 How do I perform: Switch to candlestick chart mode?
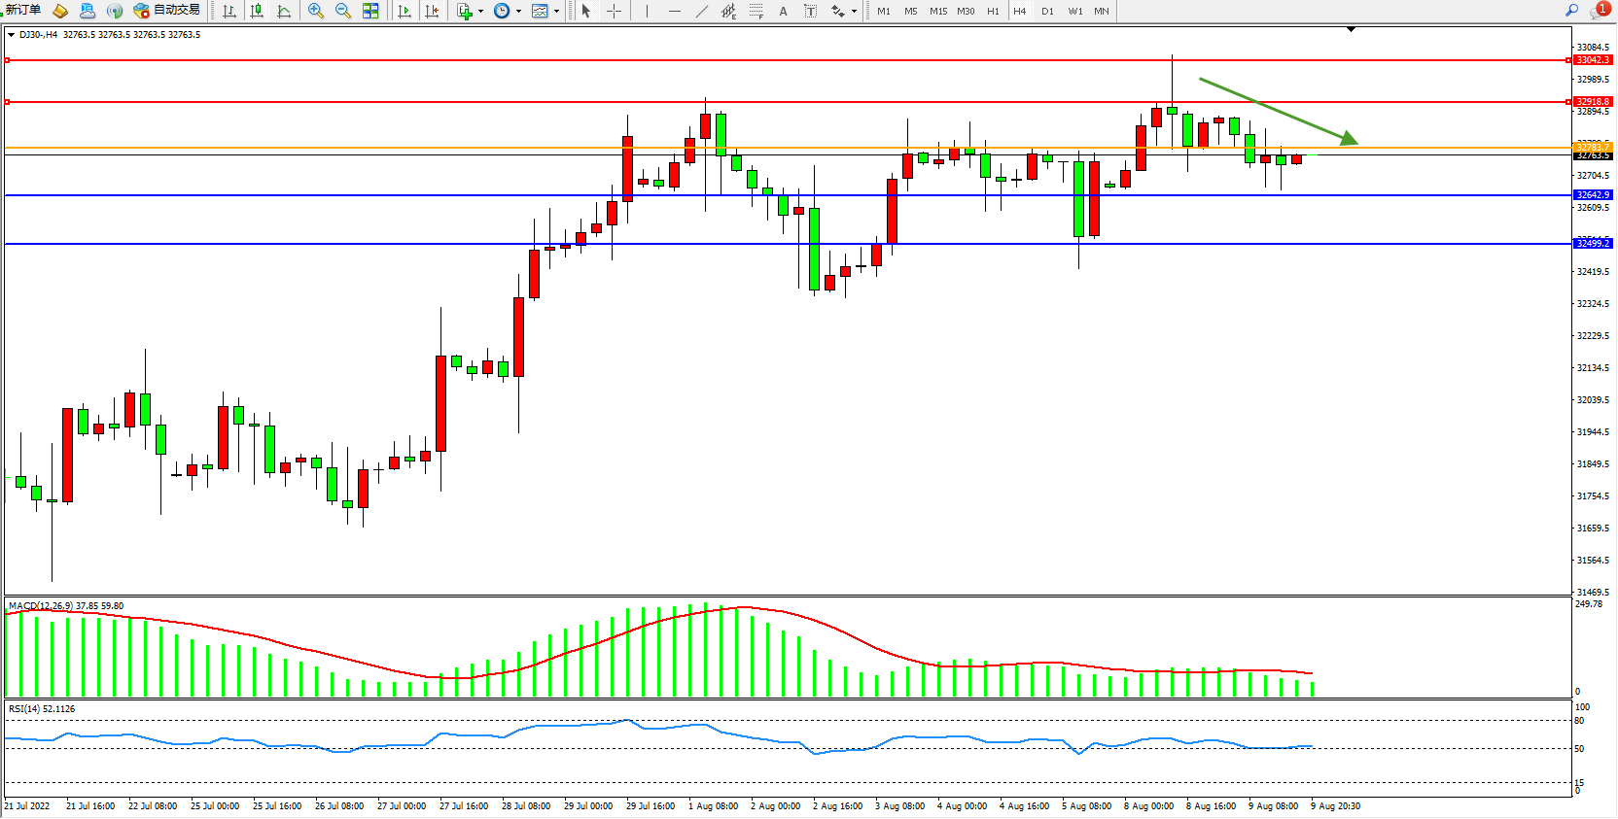(x=257, y=11)
